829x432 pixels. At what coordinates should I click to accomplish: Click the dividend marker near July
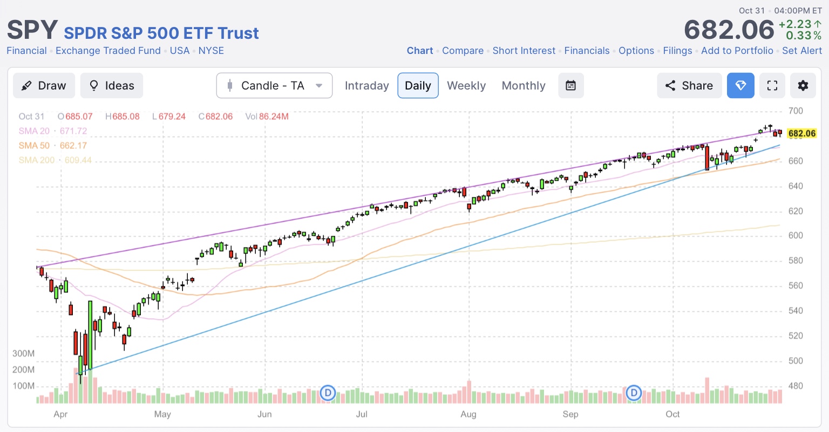point(328,393)
